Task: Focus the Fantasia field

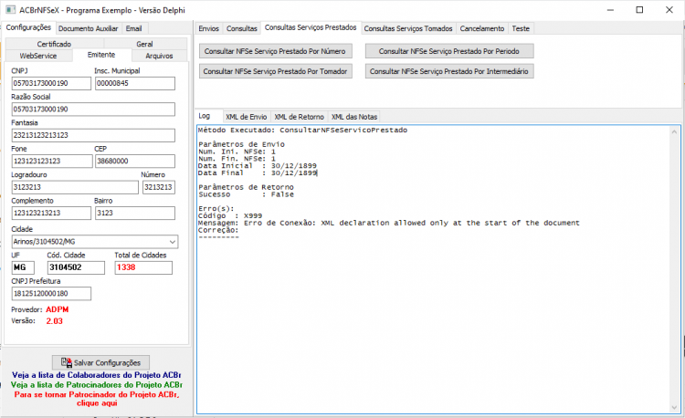Action: pyautogui.click(x=93, y=135)
